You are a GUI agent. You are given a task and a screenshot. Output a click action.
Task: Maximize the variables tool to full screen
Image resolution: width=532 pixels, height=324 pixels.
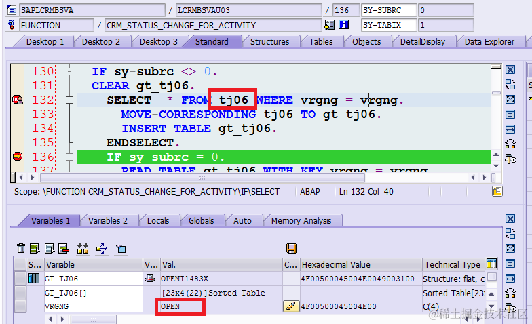pos(510,248)
